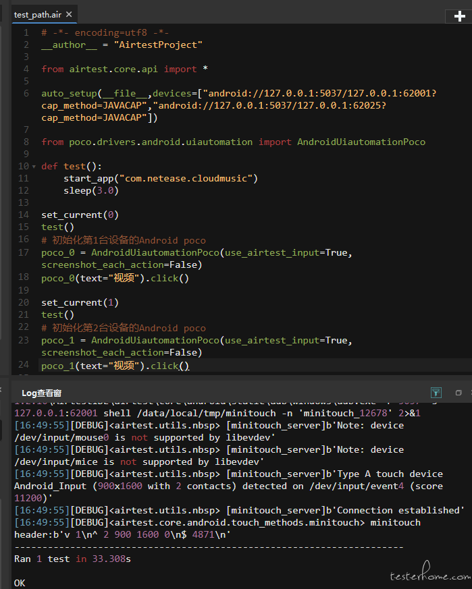
Task: Click the 'Android_Input (900x1600' log line
Action: pyautogui.click(x=228, y=486)
